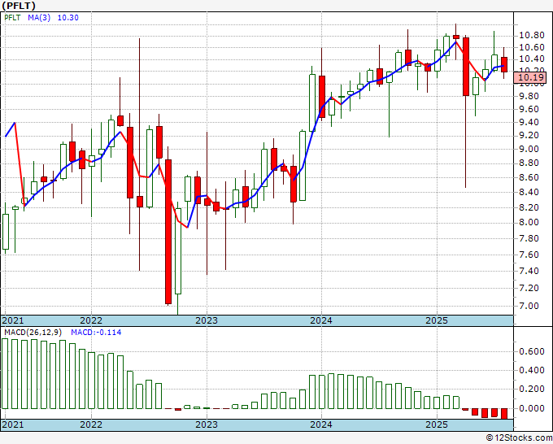Click the 9.20 price axis label

529,136
